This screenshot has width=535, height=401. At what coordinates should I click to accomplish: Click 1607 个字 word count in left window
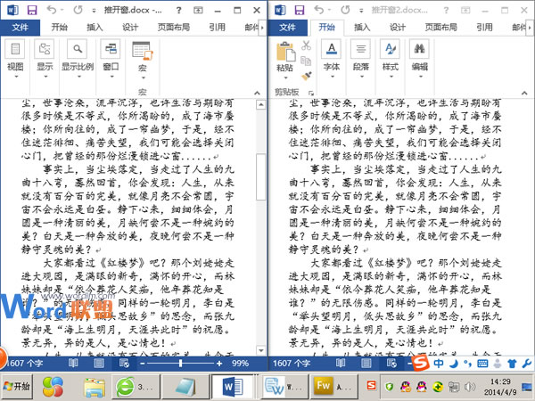25,364
